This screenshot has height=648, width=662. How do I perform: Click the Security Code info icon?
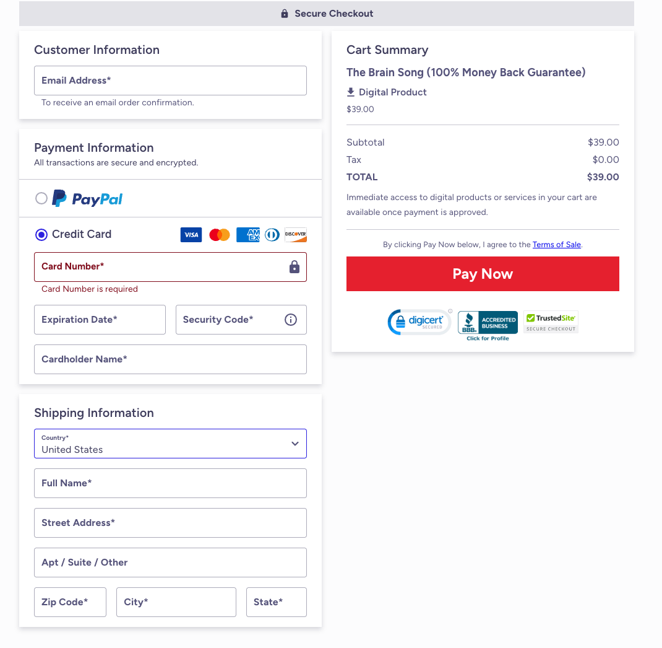click(x=291, y=320)
